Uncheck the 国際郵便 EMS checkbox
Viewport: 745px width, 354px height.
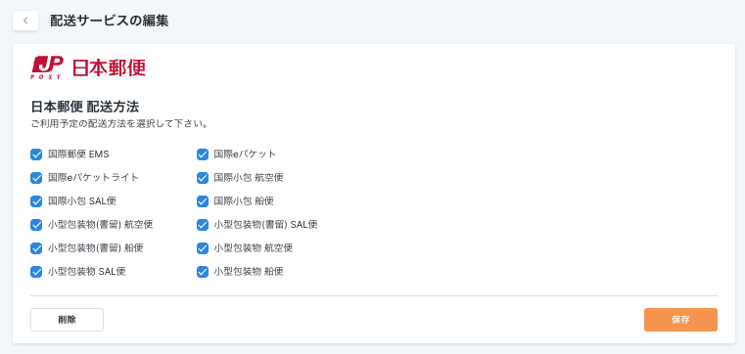36,155
